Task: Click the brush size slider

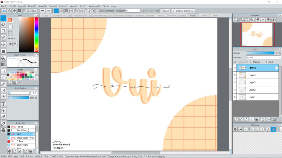Action: point(19,93)
